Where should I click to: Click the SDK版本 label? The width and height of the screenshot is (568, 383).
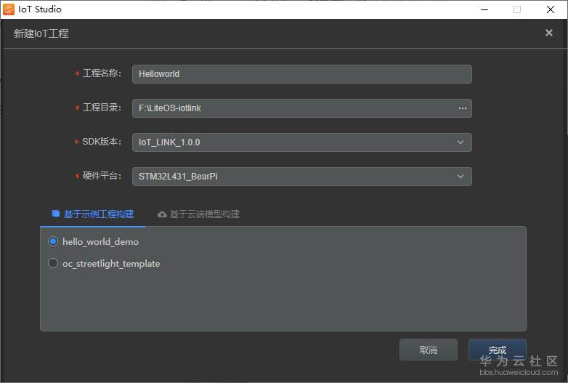[102, 142]
